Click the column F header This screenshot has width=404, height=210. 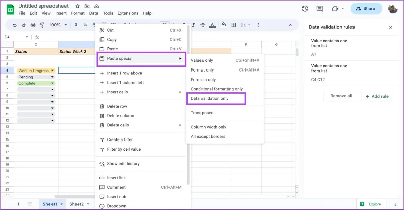point(246,45)
